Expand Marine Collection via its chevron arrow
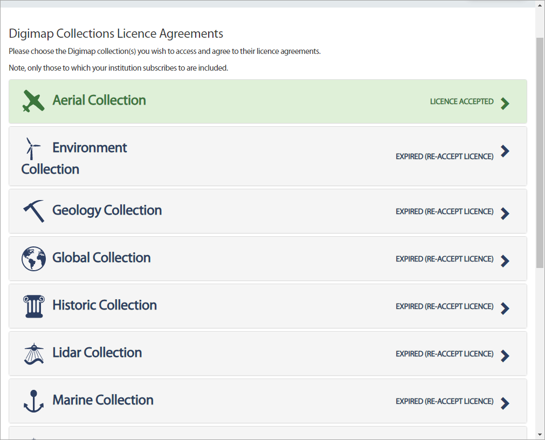 click(505, 403)
